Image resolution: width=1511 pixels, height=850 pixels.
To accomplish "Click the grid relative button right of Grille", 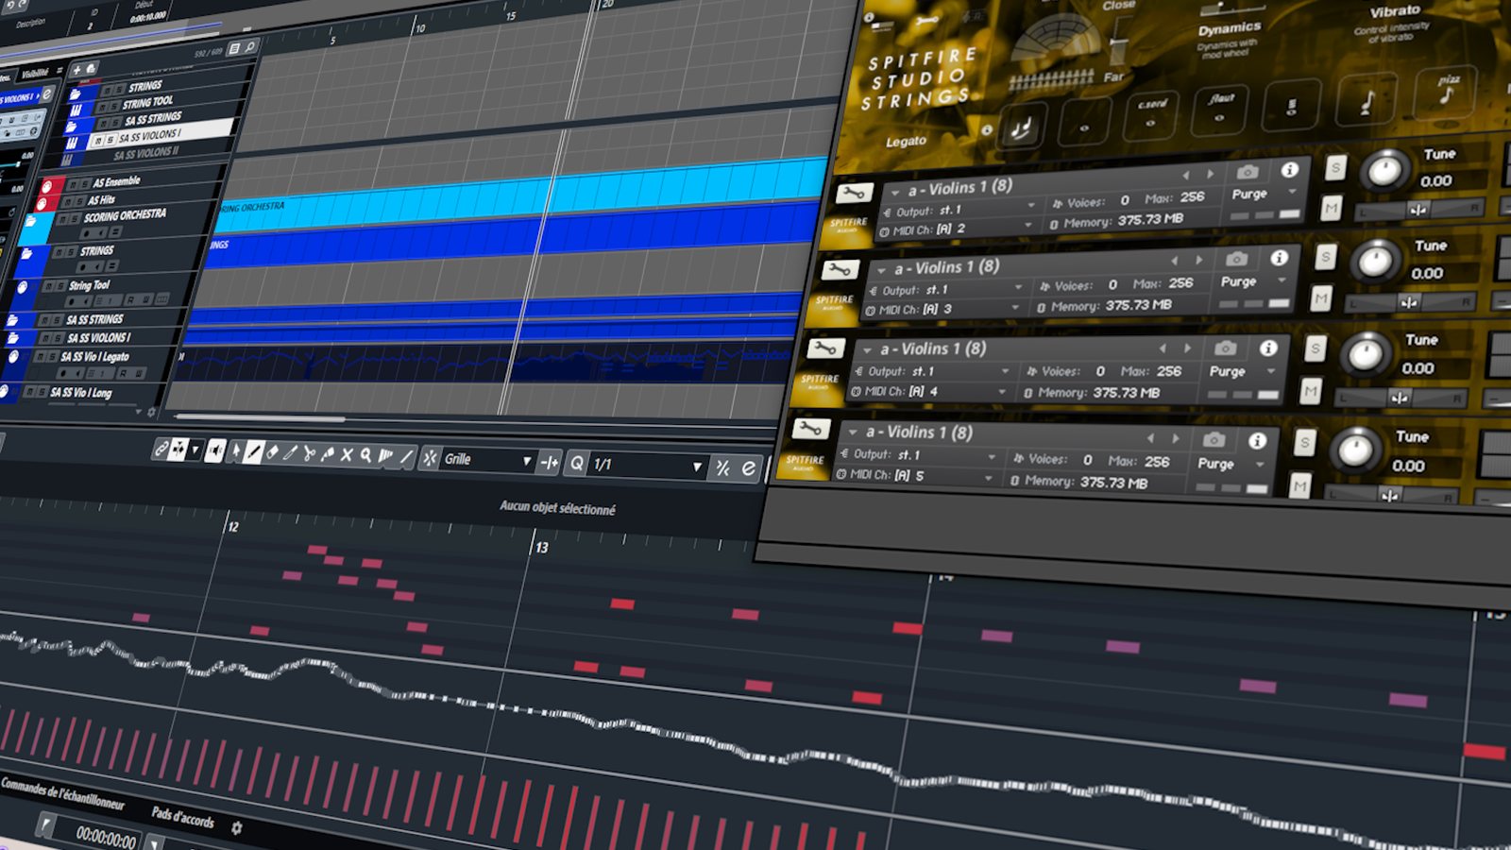I will coord(550,462).
